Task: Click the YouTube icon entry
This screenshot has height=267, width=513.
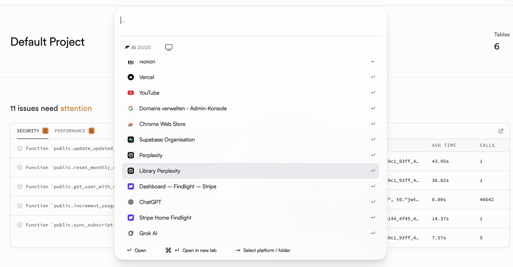Action: point(131,93)
